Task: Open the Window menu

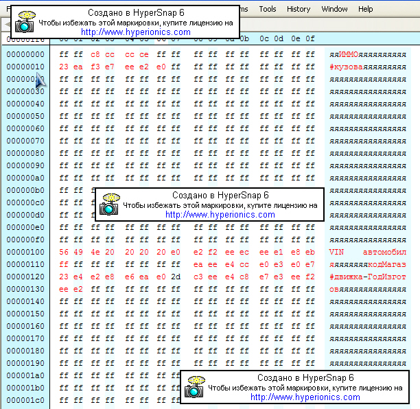Action: (x=334, y=9)
